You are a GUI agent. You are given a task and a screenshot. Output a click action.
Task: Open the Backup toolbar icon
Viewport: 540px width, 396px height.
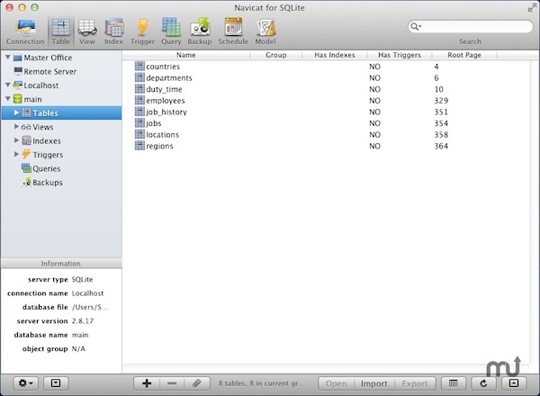point(200,31)
